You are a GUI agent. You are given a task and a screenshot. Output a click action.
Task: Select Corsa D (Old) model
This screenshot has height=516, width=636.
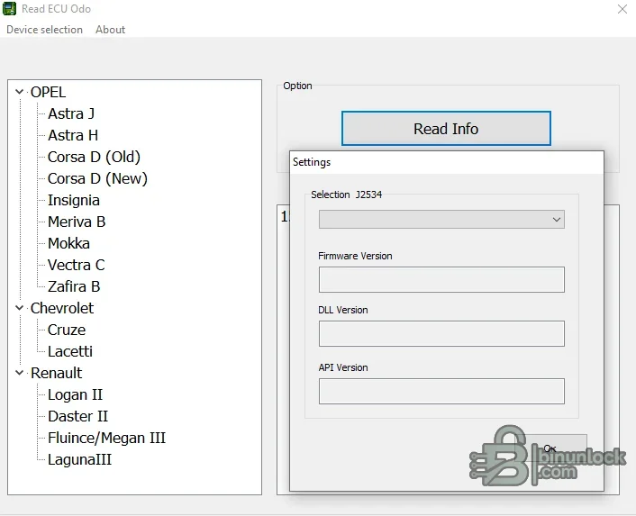tap(94, 157)
